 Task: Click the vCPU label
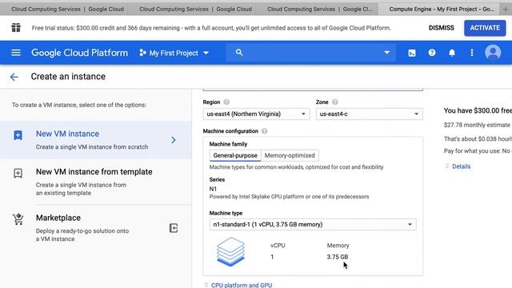[x=278, y=246]
